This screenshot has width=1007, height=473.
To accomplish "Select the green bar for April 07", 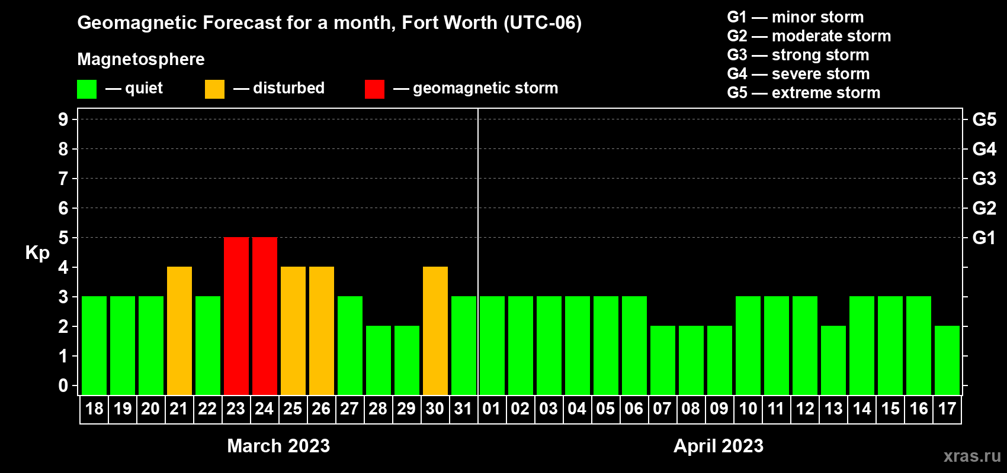I will (x=663, y=360).
